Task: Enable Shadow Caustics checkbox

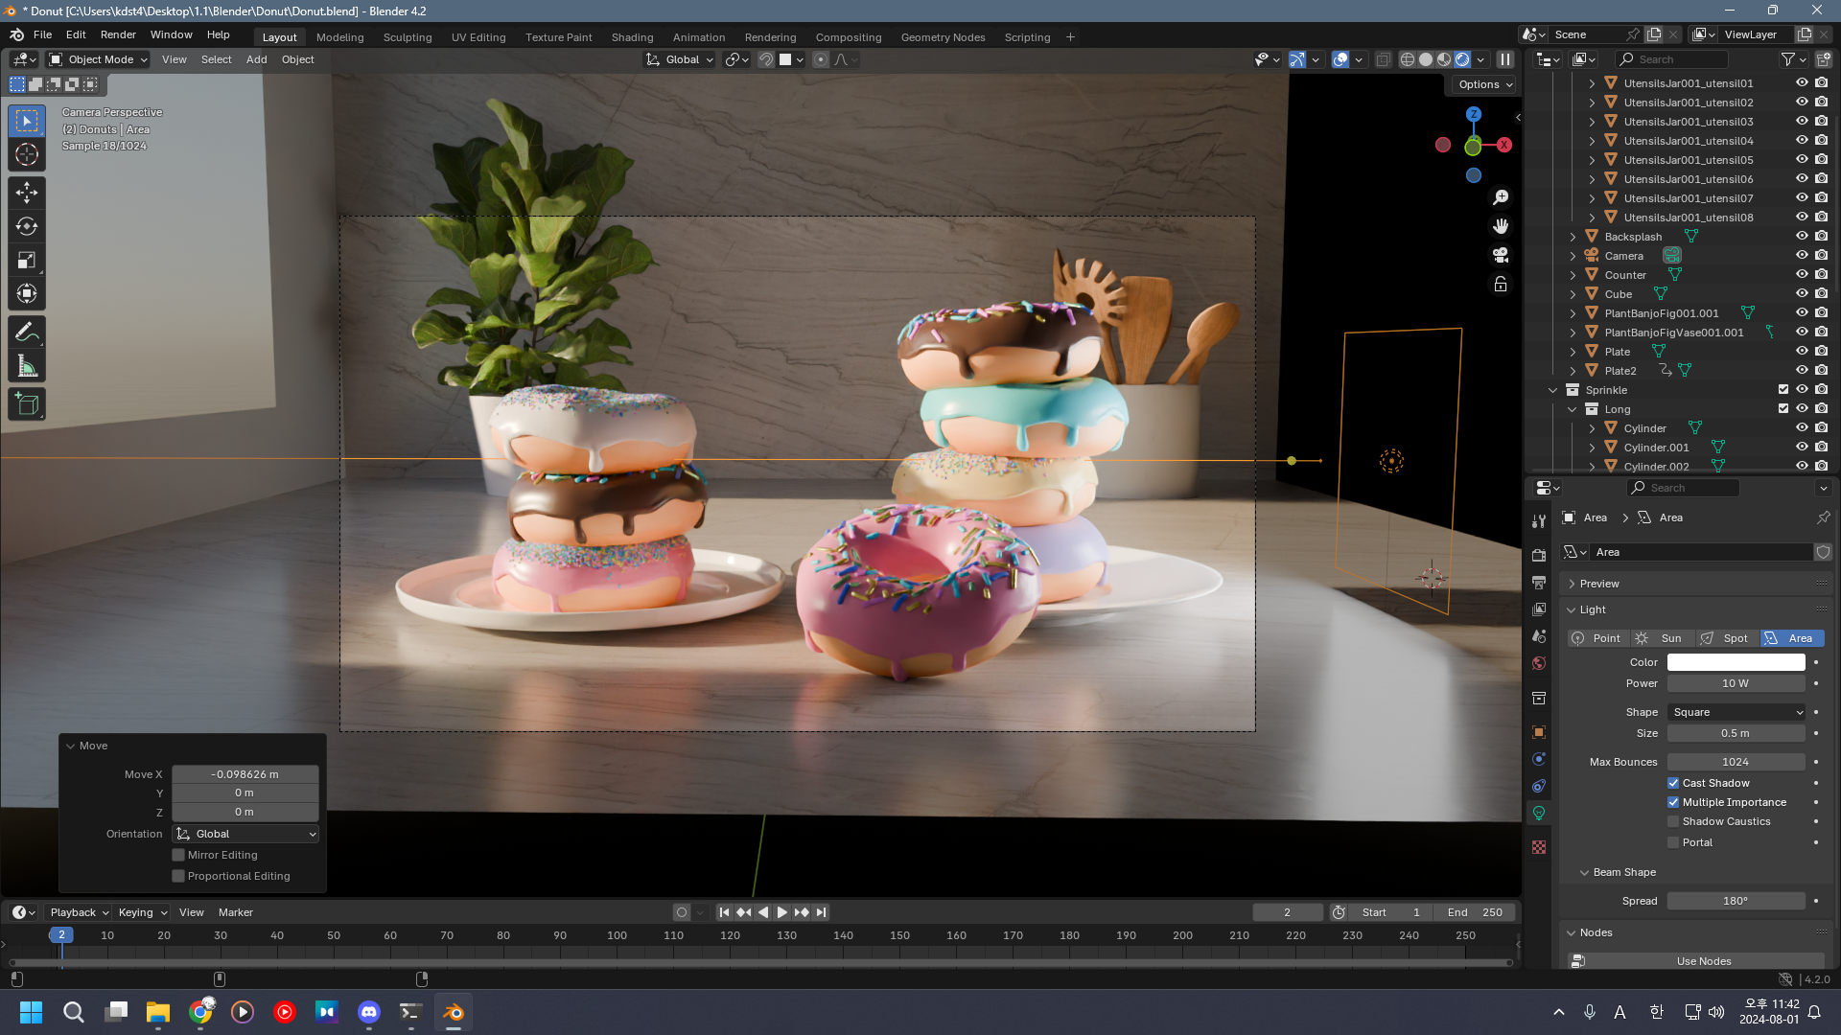Action: click(x=1673, y=822)
